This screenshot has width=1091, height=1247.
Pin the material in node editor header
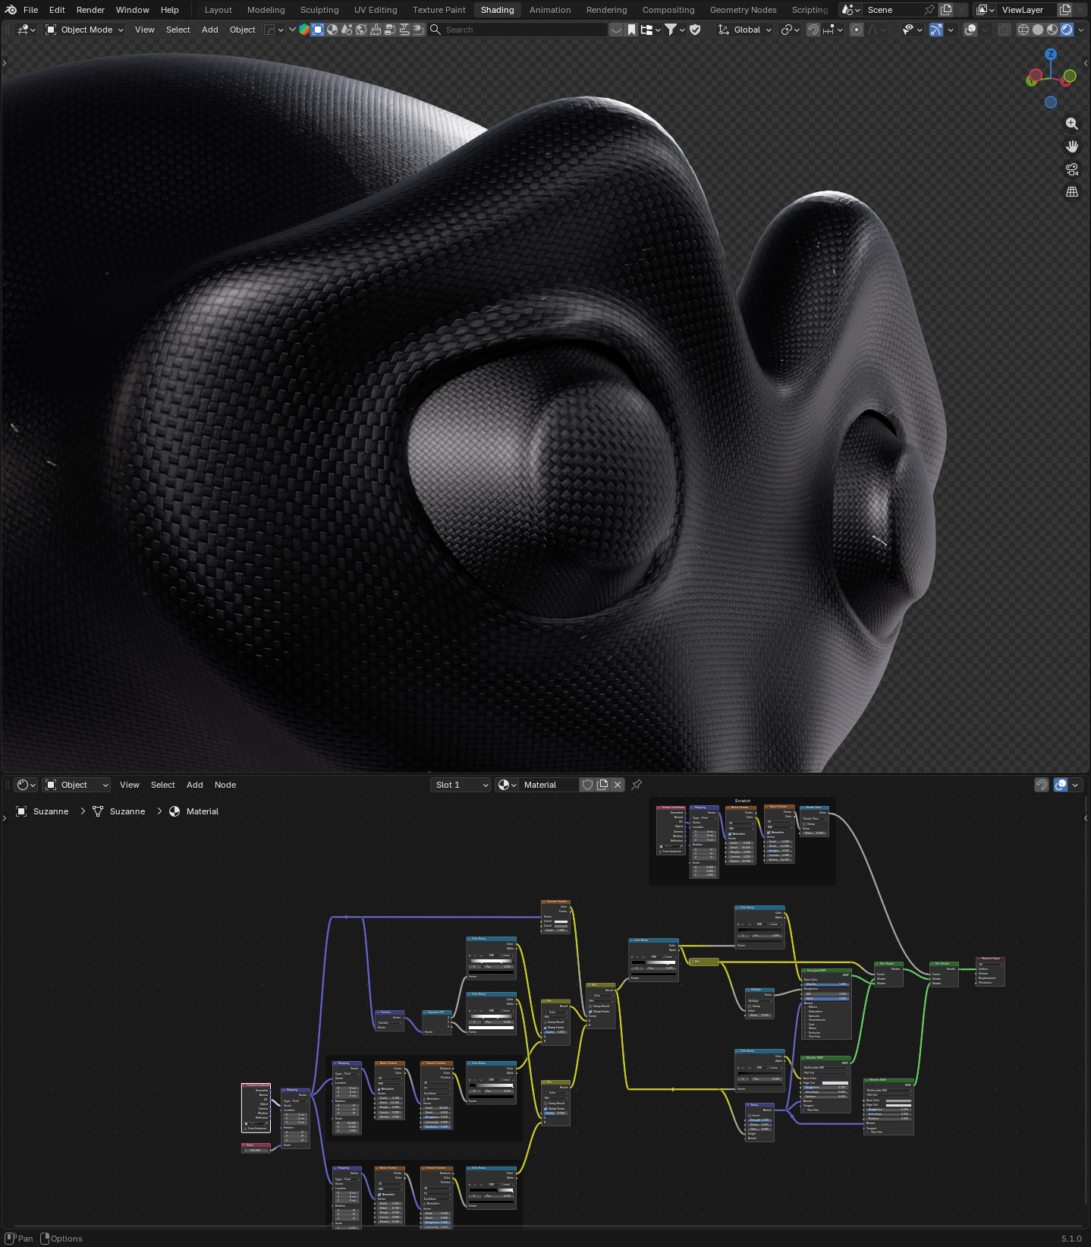(637, 785)
